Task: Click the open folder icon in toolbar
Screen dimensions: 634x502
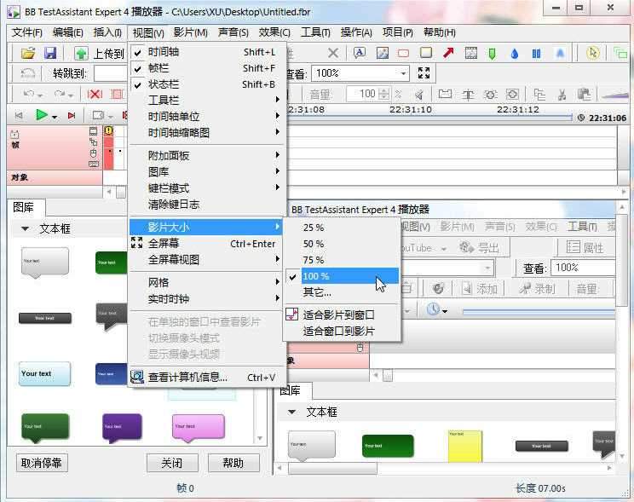Action: click(x=28, y=53)
